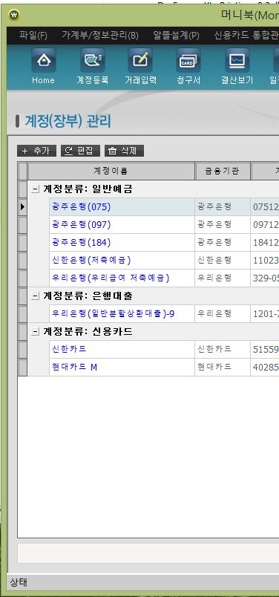The width and height of the screenshot is (279, 597).
Task: Open the 결산보기 toolbar icon
Action: coord(237,66)
